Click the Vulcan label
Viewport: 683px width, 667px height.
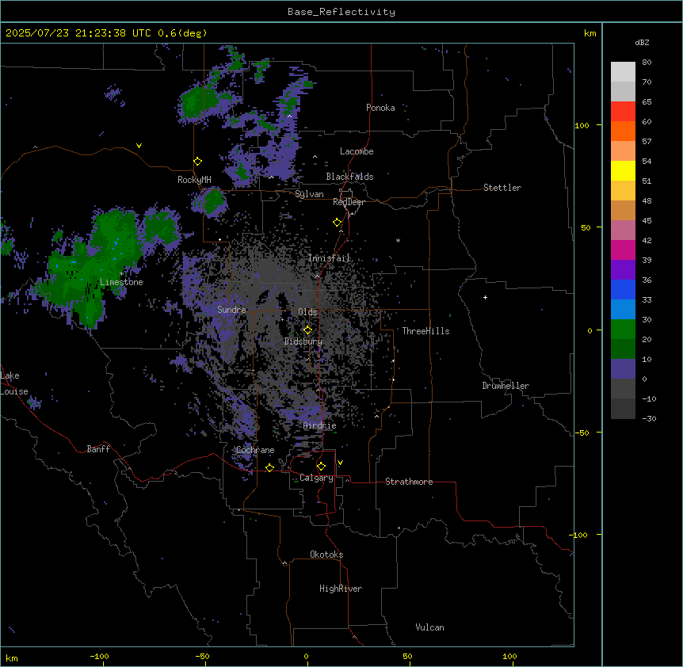tap(429, 627)
